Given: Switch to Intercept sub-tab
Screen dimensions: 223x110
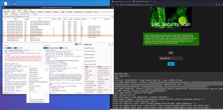Looking at the screenshot, I should [x=6, y=14].
